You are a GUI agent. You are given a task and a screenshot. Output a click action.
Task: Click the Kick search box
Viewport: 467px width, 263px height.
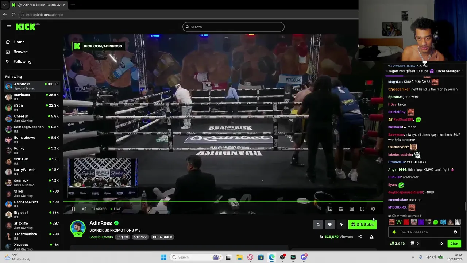click(x=233, y=27)
